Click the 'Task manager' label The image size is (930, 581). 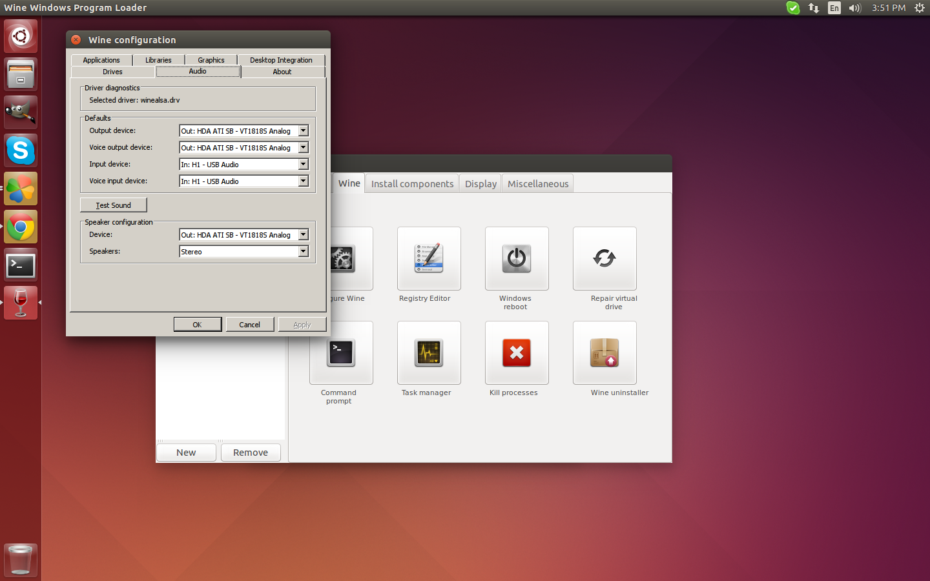[x=426, y=392]
